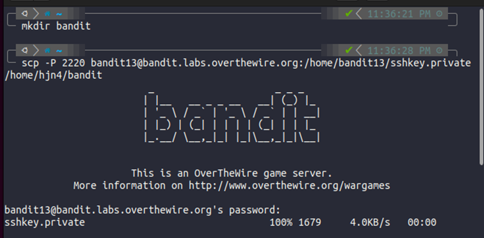
Task: Click the home icon in the second prompt
Action: pyautogui.click(x=47, y=50)
